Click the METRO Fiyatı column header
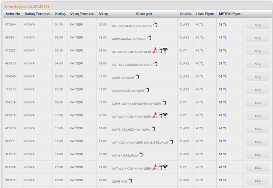Image resolution: width=273 pixels, height=188 pixels. pos(230,14)
